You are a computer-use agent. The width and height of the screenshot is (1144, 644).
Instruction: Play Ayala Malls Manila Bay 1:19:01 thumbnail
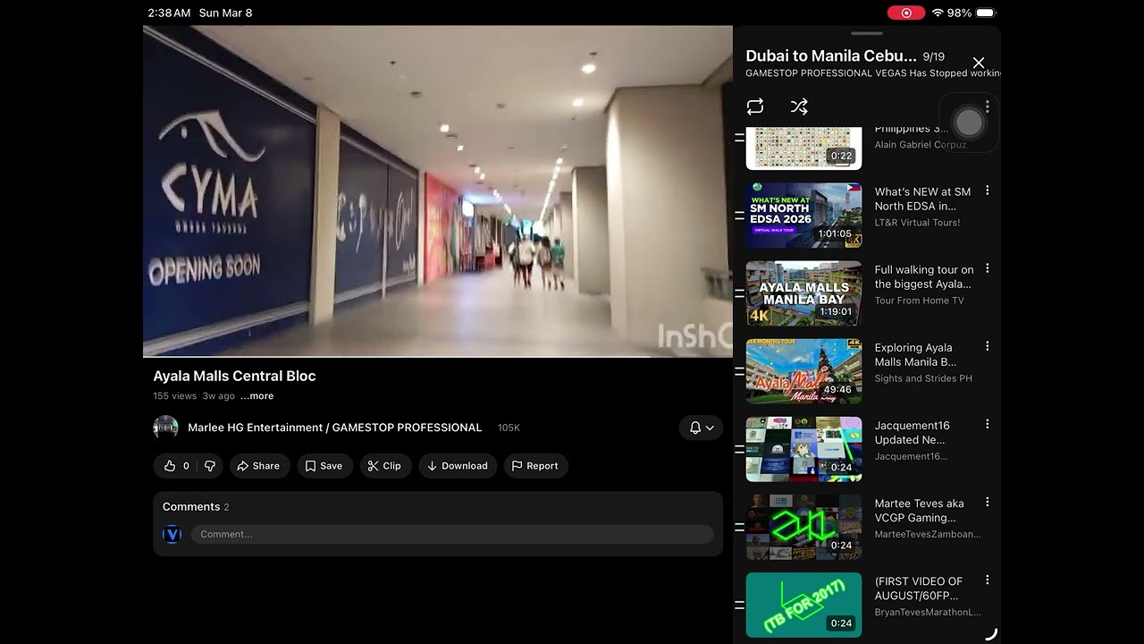(804, 293)
